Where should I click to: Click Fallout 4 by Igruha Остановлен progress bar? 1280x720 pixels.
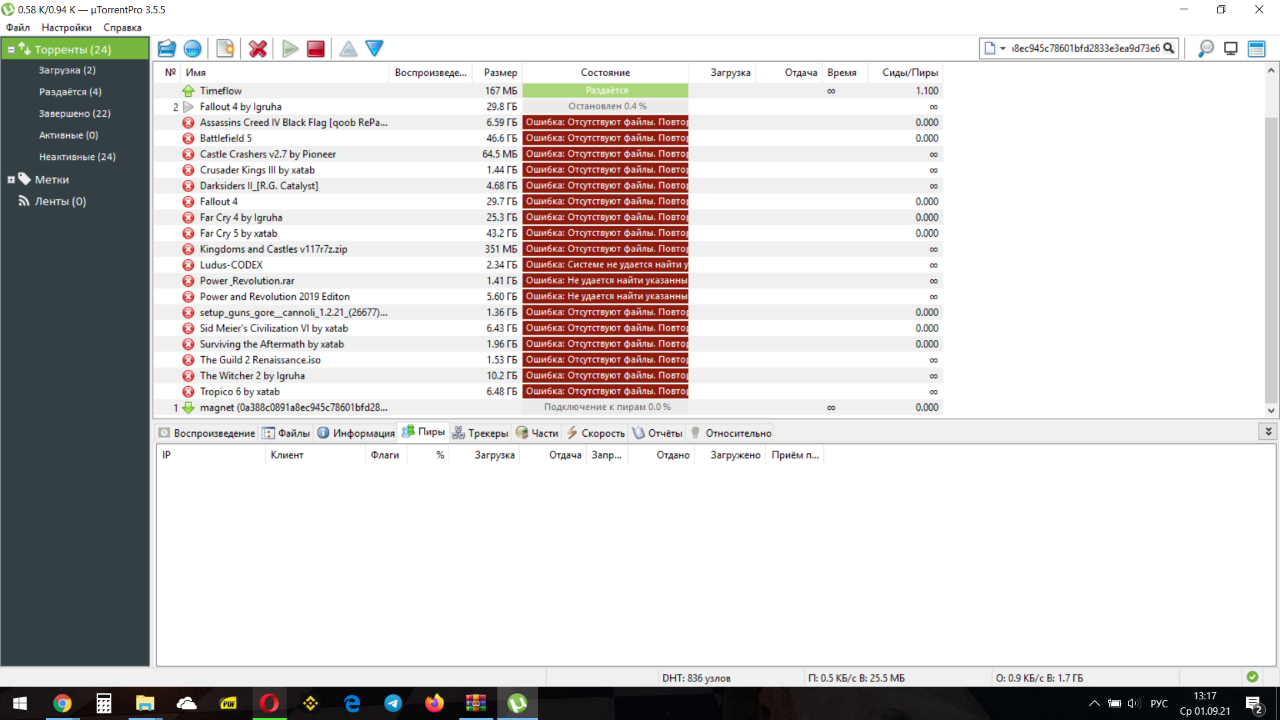605,107
